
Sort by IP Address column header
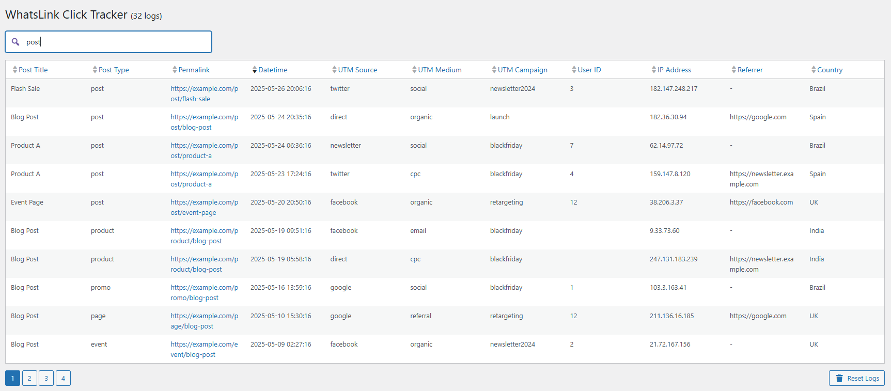coord(671,70)
